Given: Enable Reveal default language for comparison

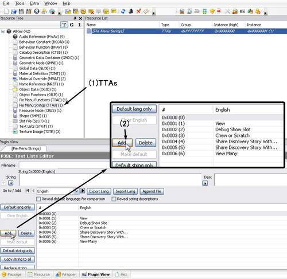Looking at the screenshot, I should click(x=38, y=199).
